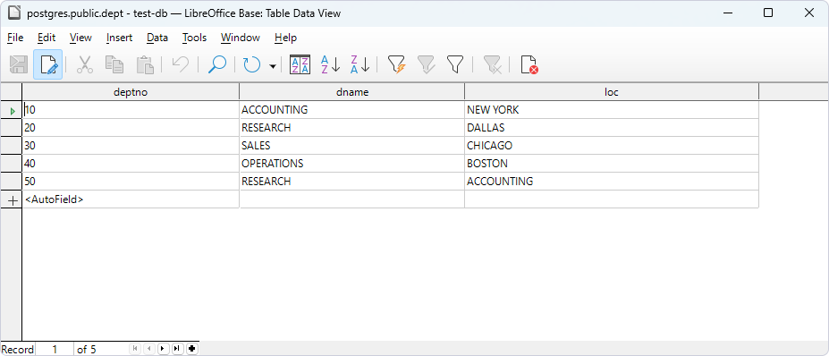The height and width of the screenshot is (356, 829).
Task: Open the Insert menu
Action: click(x=120, y=38)
